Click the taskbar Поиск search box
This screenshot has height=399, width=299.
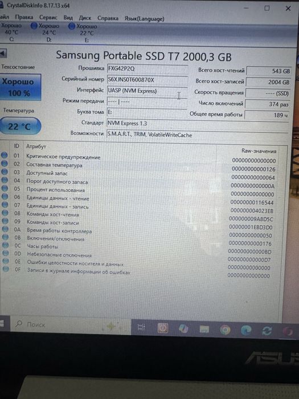[71, 324]
